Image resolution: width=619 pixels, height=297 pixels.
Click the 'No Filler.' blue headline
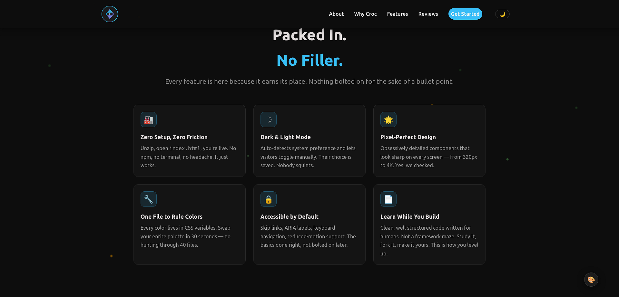pyautogui.click(x=309, y=60)
